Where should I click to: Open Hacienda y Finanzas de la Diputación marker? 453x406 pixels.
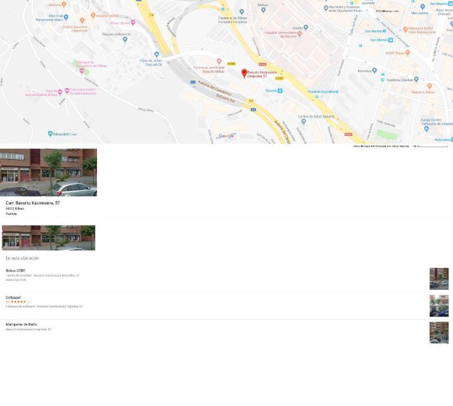[326, 8]
